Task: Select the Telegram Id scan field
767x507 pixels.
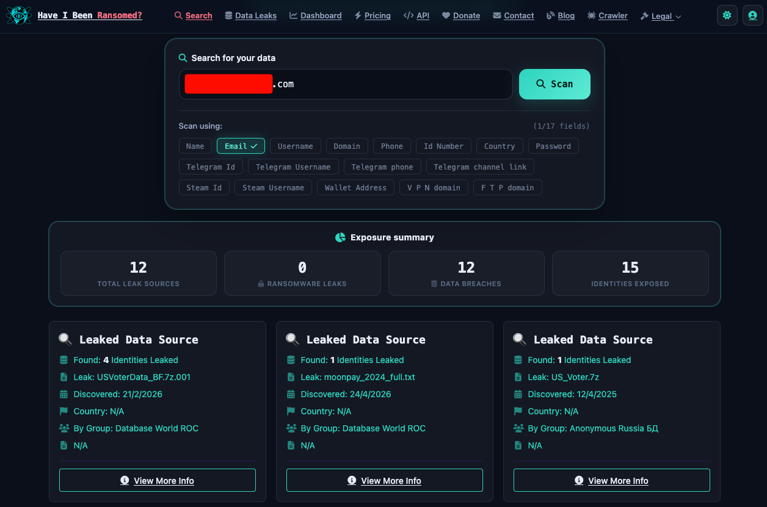Action: point(211,167)
